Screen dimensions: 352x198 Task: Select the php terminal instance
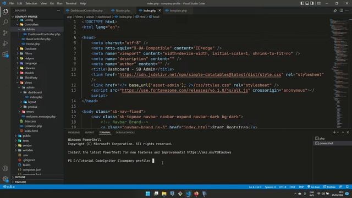[x=332, y=139]
